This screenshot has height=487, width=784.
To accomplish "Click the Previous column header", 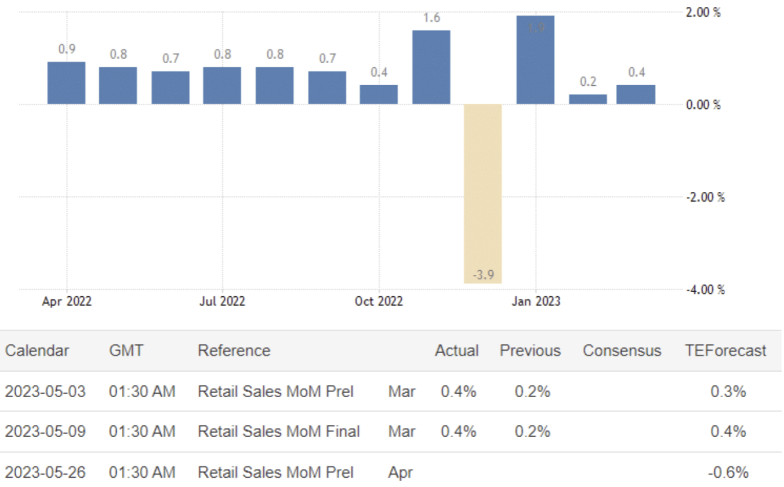I will click(x=530, y=351).
